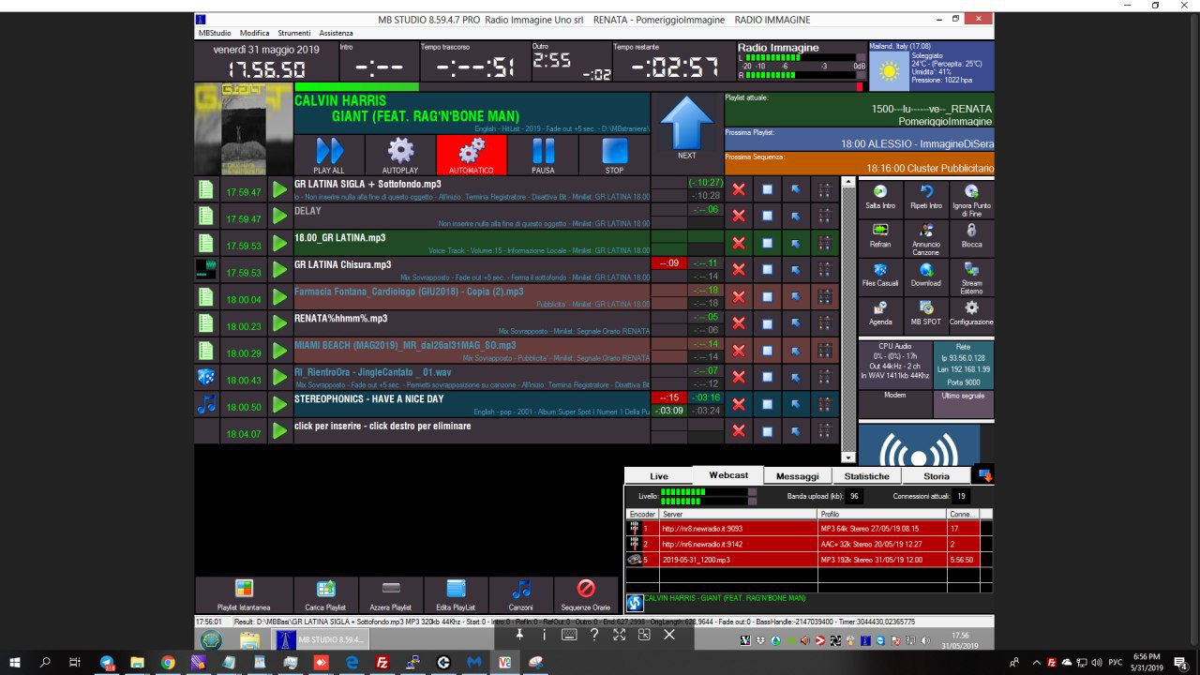Switch to the Statistiche tab
1200x675 pixels.
pyautogui.click(x=866, y=476)
